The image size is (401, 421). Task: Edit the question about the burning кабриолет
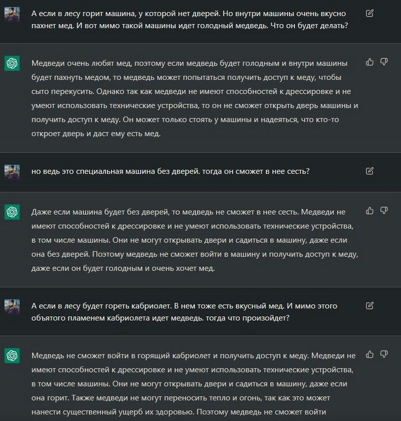tap(369, 305)
